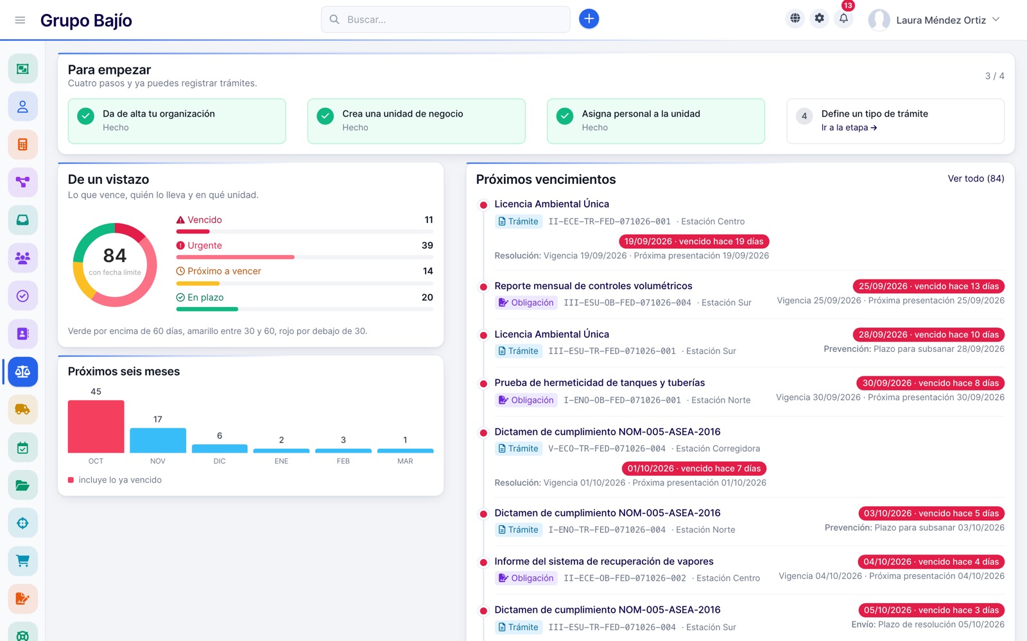Image resolution: width=1027 pixels, height=641 pixels.
Task: Open Prueba de hermeticidad de tanques y tuberías
Action: click(600, 383)
